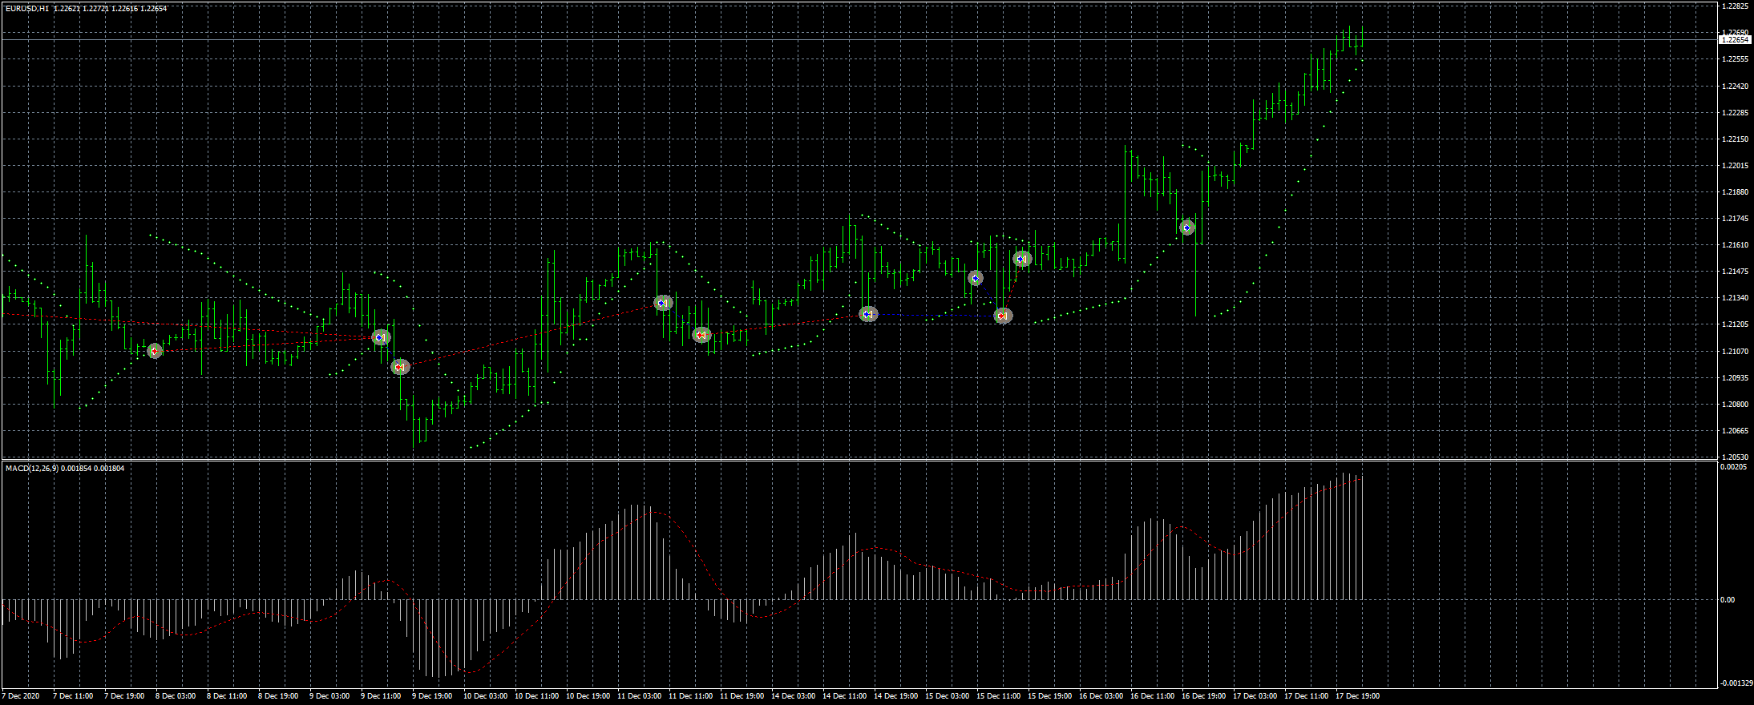
Task: Click the 1.21745 price axis label
Action: coord(1736,219)
